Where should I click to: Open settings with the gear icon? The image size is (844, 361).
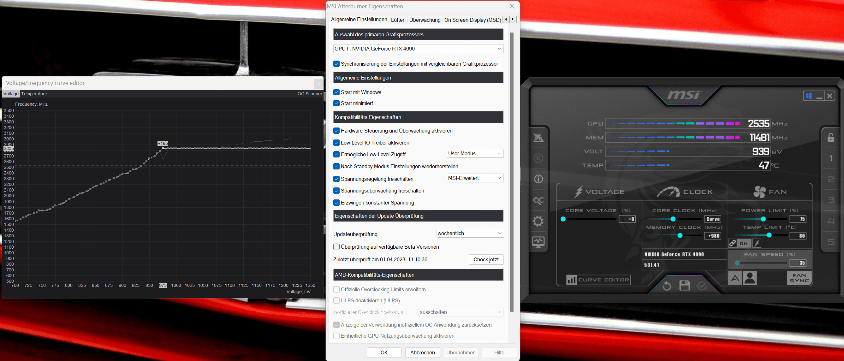coord(538,221)
